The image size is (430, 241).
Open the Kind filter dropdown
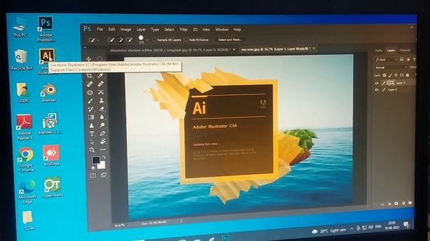point(386,60)
